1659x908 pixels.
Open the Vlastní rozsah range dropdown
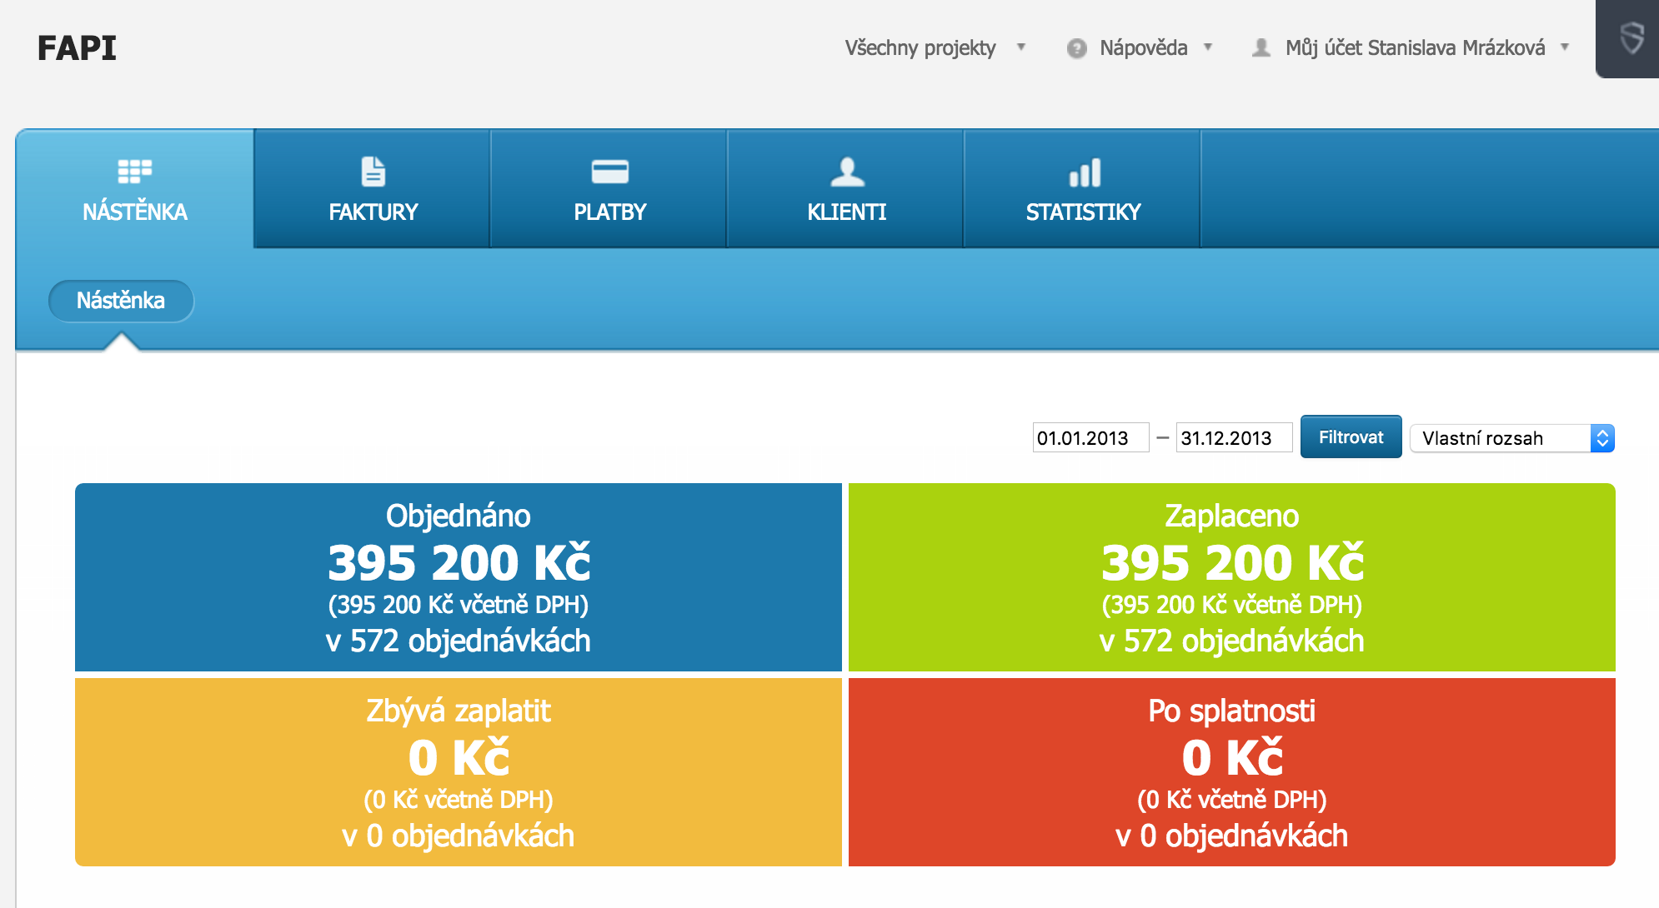tap(1511, 438)
